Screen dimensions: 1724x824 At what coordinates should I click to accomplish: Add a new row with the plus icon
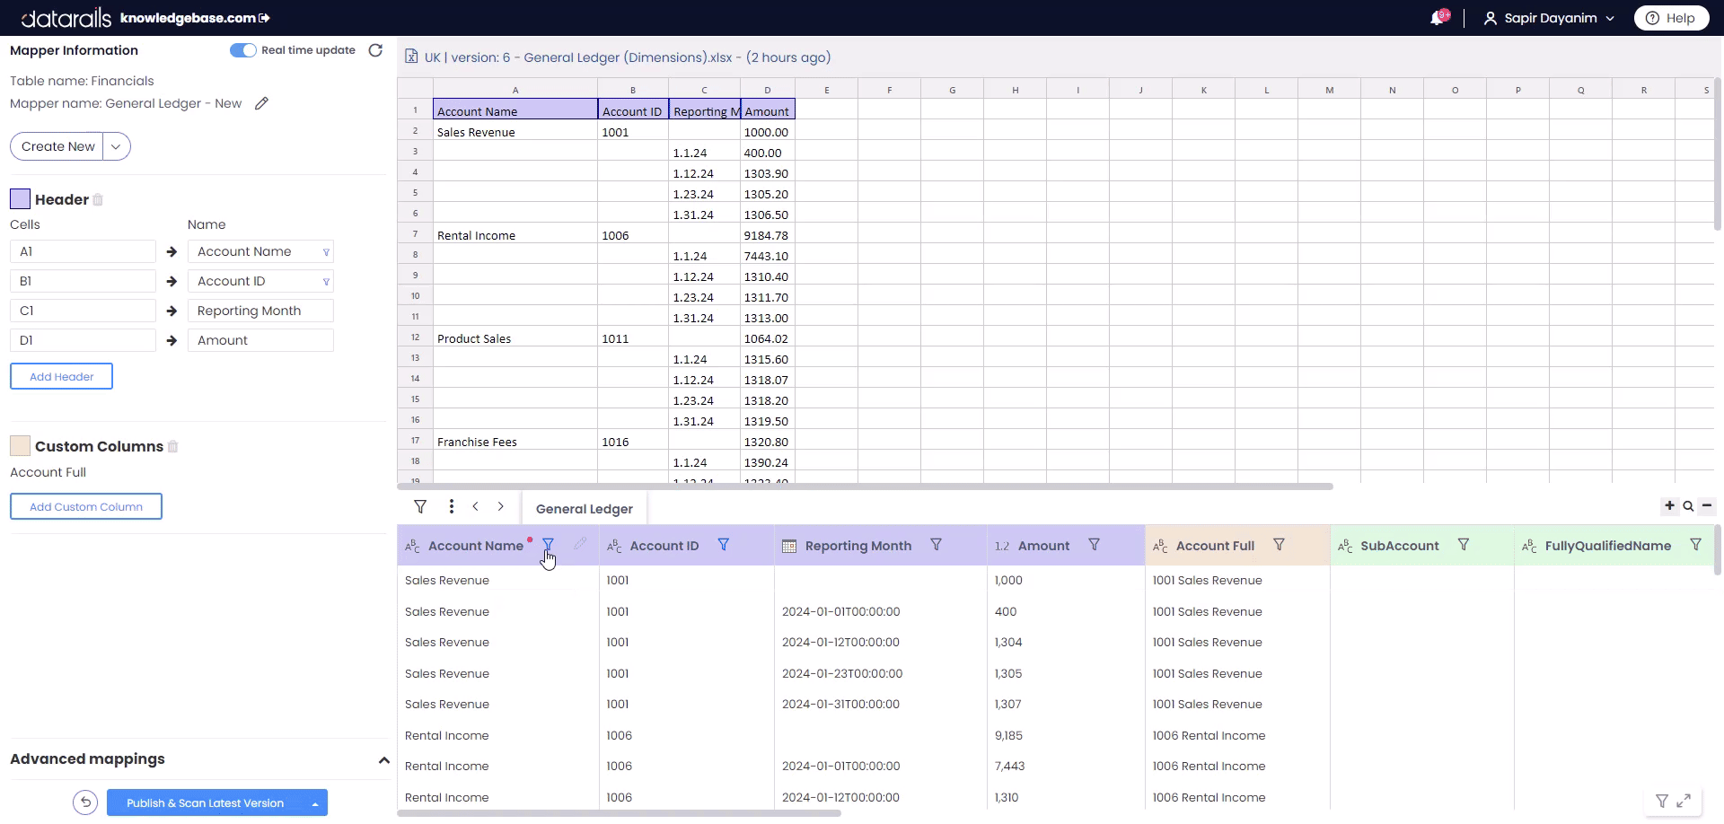point(1670,505)
